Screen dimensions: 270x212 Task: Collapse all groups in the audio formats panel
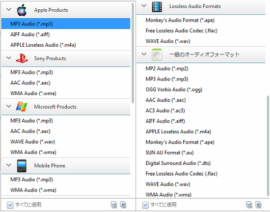[249, 205]
